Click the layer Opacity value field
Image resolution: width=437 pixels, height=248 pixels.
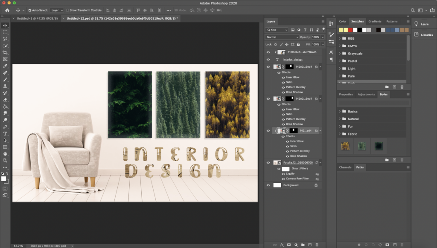[x=316, y=37]
